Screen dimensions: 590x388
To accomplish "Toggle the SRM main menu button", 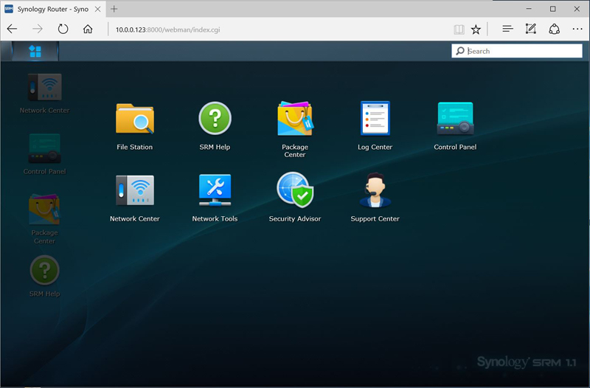I will pyautogui.click(x=35, y=51).
